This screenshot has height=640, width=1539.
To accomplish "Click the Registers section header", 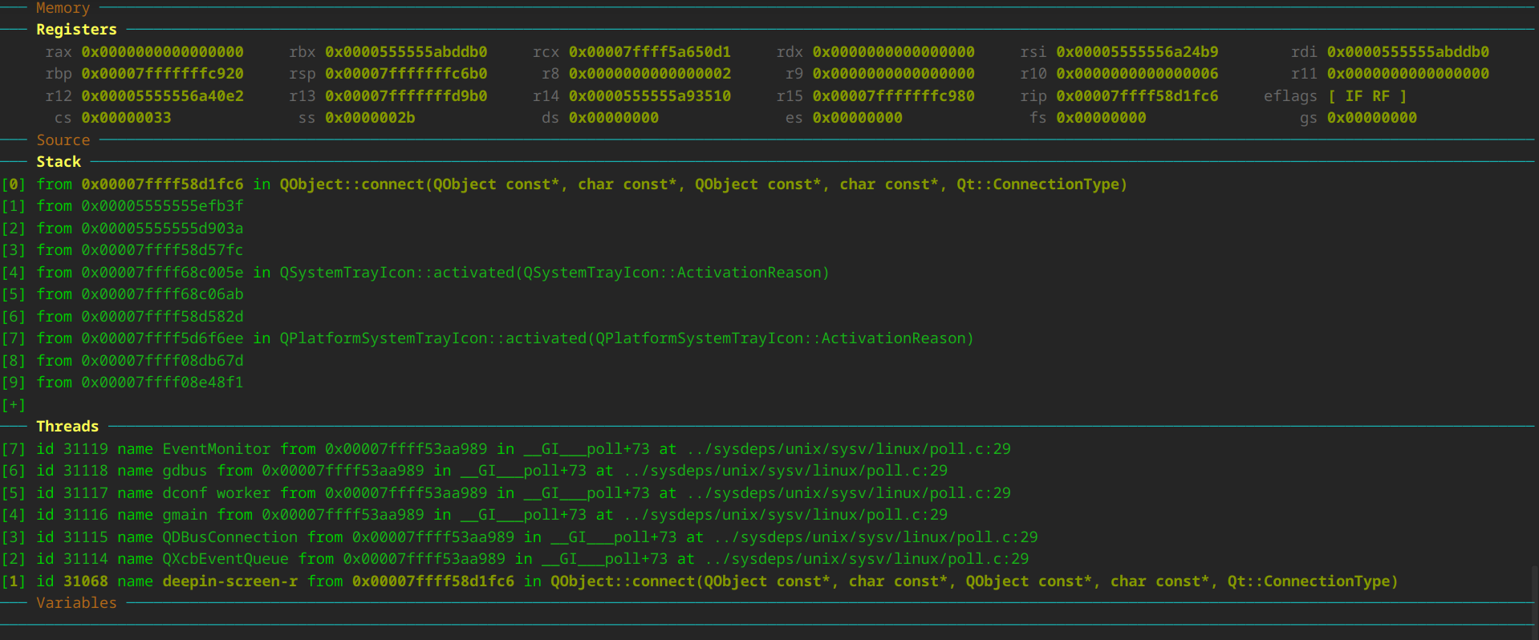I will [76, 30].
